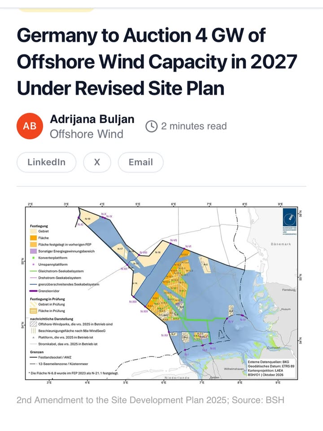Image resolution: width=323 pixels, height=431 pixels.
Task: Click the 'Externe Datenquellen: BKG' info box
Action: [x=271, y=368]
